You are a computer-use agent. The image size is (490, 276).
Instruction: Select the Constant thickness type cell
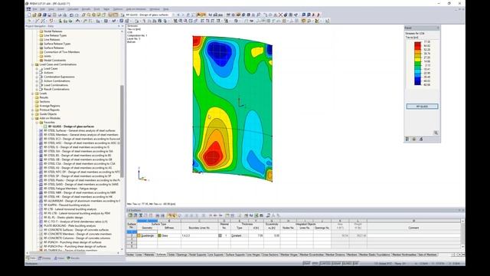(240, 235)
